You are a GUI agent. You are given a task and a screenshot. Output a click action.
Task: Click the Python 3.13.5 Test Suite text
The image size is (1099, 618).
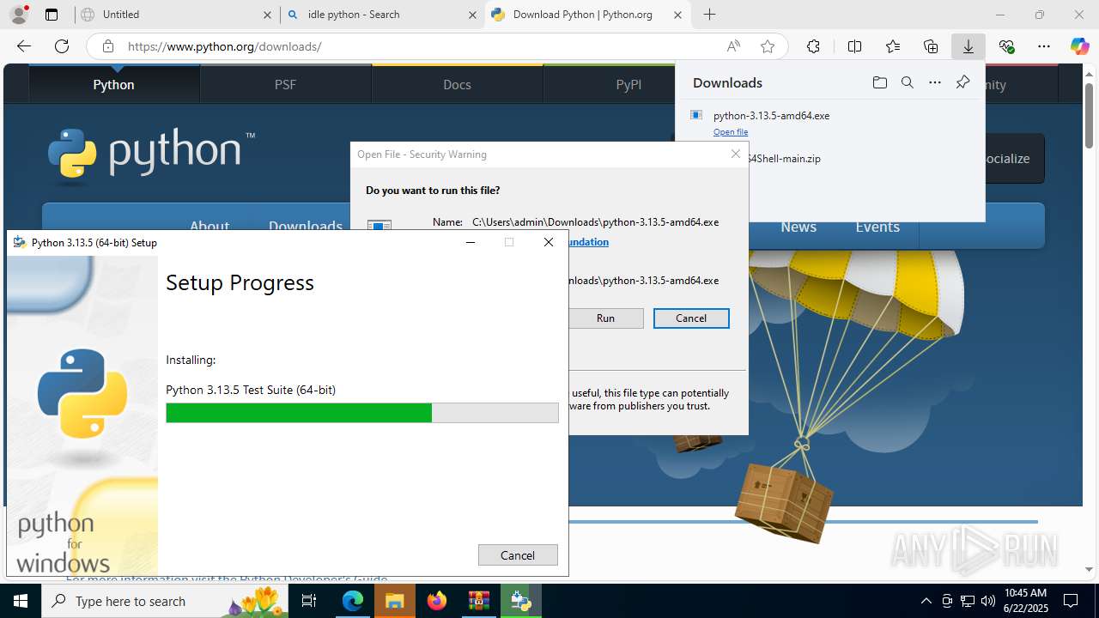pos(251,390)
